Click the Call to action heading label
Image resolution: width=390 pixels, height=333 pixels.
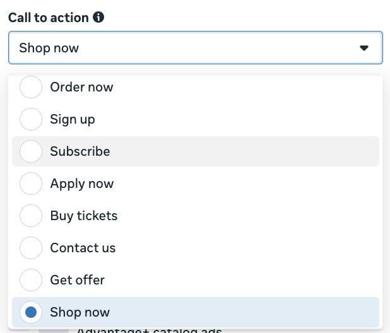click(x=49, y=18)
